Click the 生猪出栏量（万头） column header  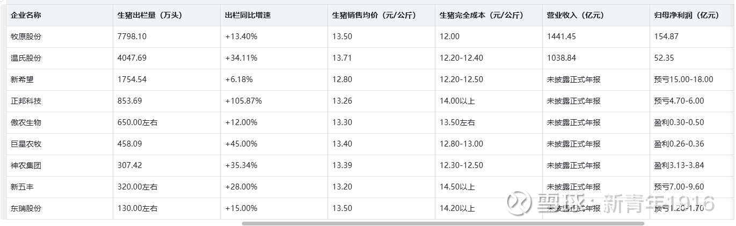click(x=150, y=15)
